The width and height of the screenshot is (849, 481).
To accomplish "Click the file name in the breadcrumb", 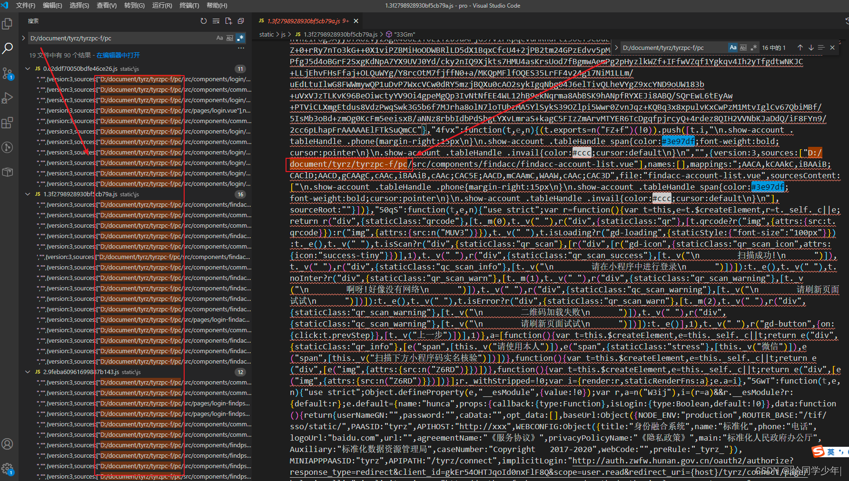I will pyautogui.click(x=341, y=34).
